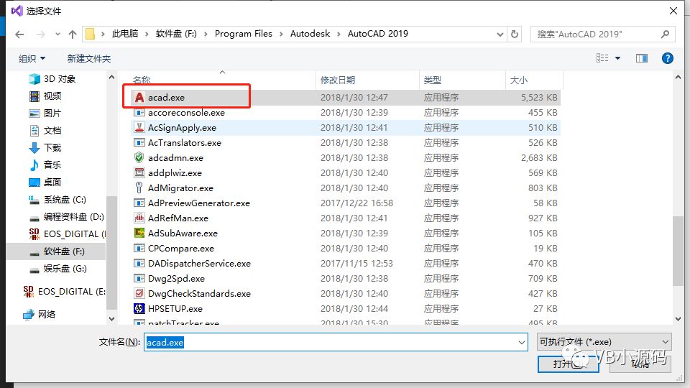Click the acad.exe AutoCAD icon

(x=139, y=97)
